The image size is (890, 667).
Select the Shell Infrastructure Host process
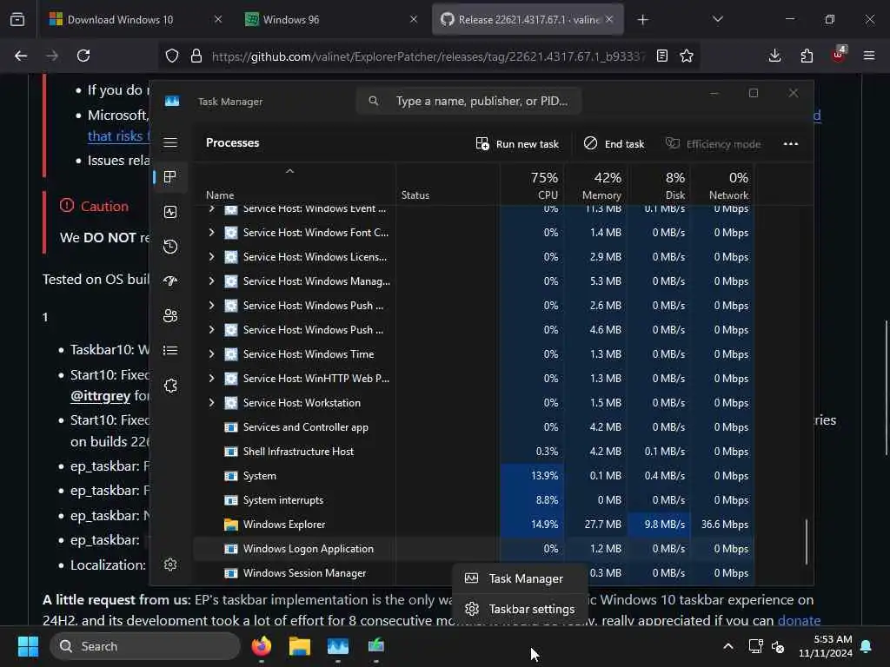coord(474,452)
